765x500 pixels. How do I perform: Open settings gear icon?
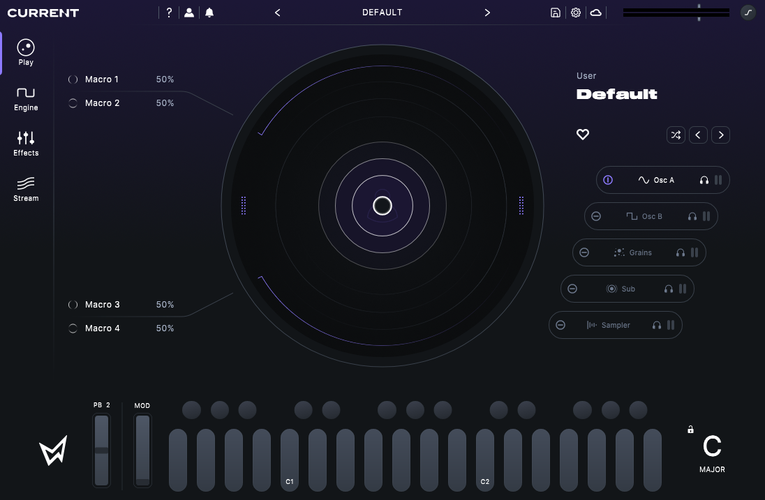576,13
